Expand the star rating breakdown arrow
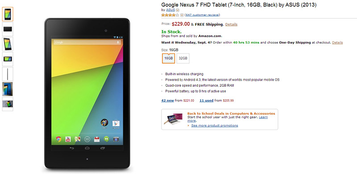 coord(182,15)
